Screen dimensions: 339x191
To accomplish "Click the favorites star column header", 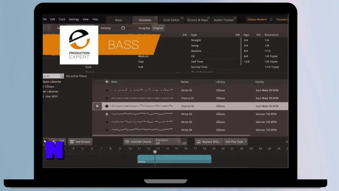I will point(107,82).
